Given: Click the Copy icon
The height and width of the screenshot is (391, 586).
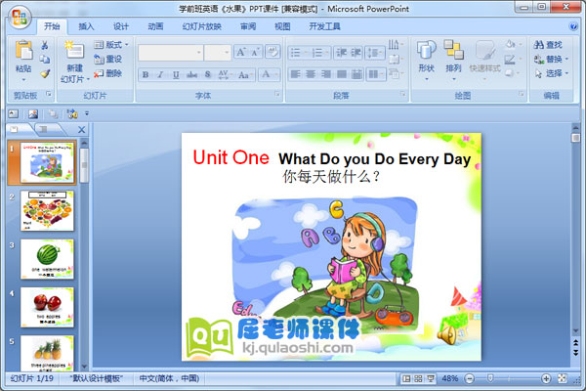Looking at the screenshot, I should (45, 59).
